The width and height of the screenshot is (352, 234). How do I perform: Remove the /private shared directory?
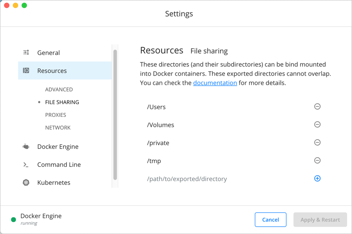click(x=317, y=143)
